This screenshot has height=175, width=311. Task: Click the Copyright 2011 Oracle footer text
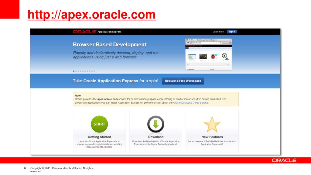tap(61, 170)
